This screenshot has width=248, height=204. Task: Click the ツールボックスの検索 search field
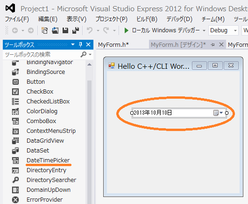point(42,55)
